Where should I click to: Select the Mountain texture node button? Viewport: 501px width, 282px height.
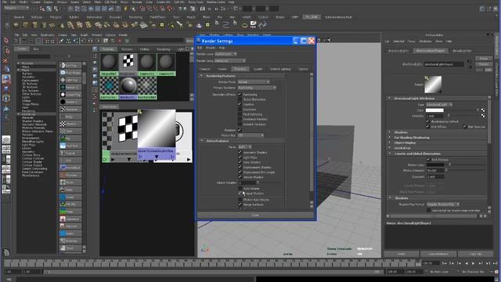pos(70,175)
